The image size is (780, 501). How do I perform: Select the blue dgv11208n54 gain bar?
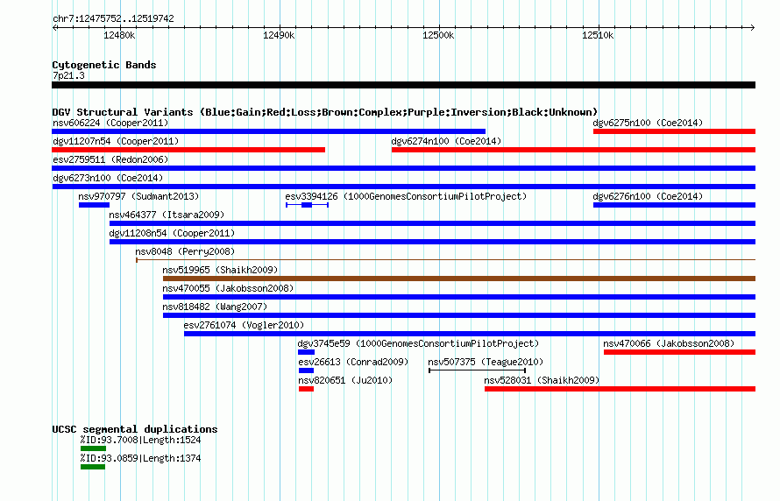(x=433, y=242)
